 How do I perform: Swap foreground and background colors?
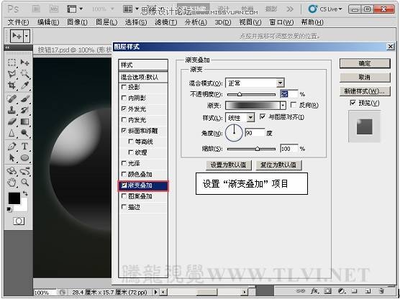[x=25, y=193]
